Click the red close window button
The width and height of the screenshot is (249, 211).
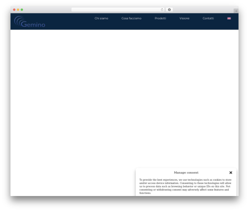click(x=14, y=9)
